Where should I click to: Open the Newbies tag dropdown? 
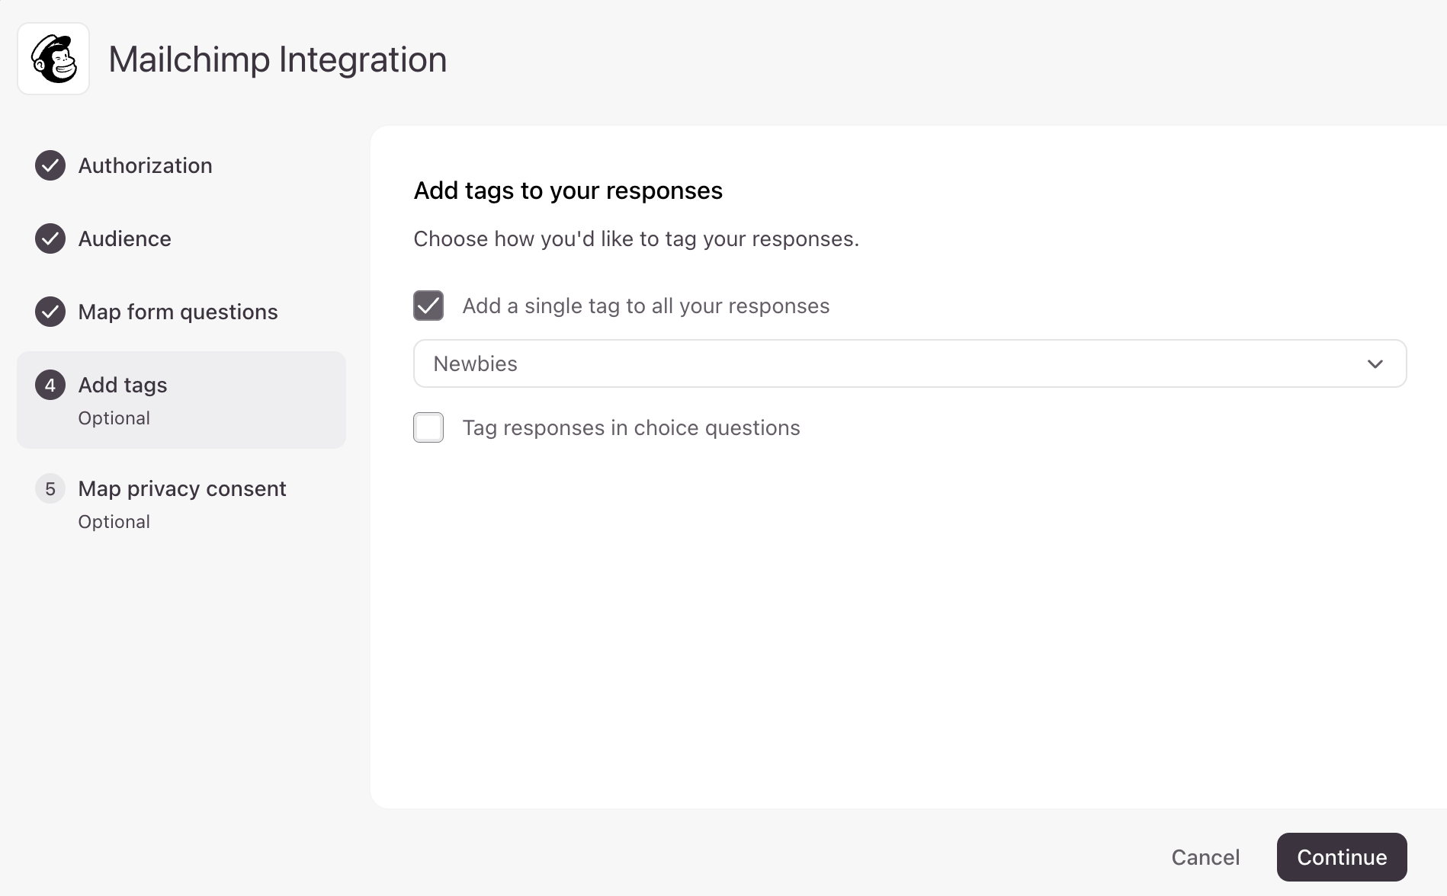(910, 363)
